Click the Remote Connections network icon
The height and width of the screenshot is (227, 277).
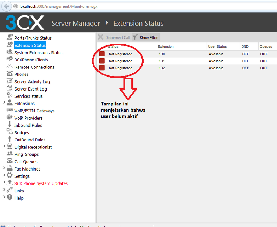point(9,66)
